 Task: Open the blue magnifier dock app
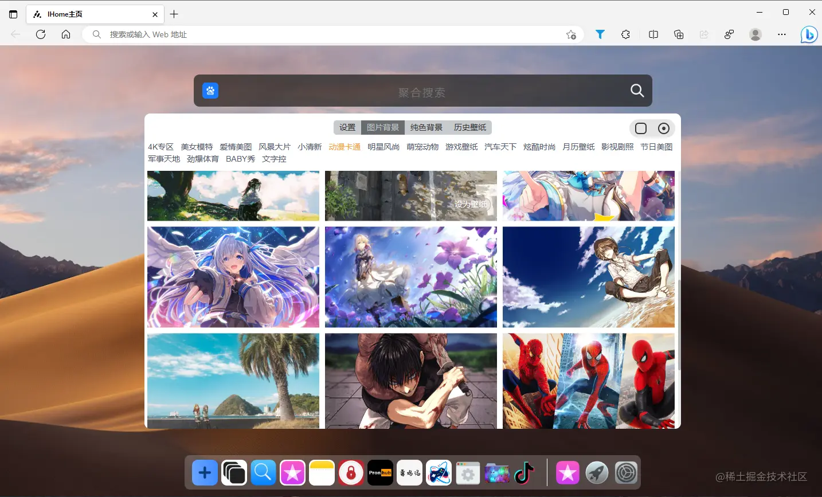263,473
